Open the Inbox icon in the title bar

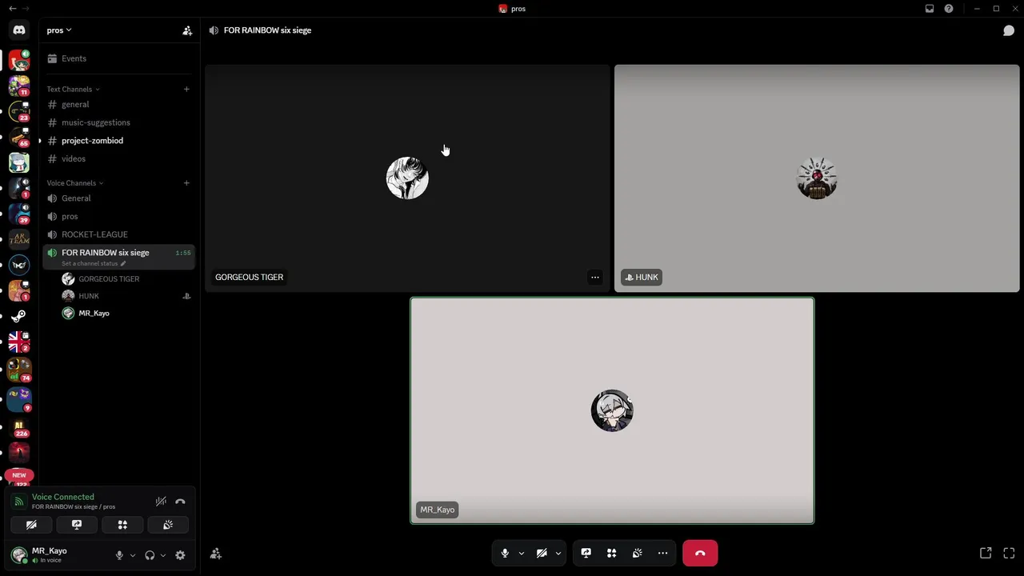[930, 9]
